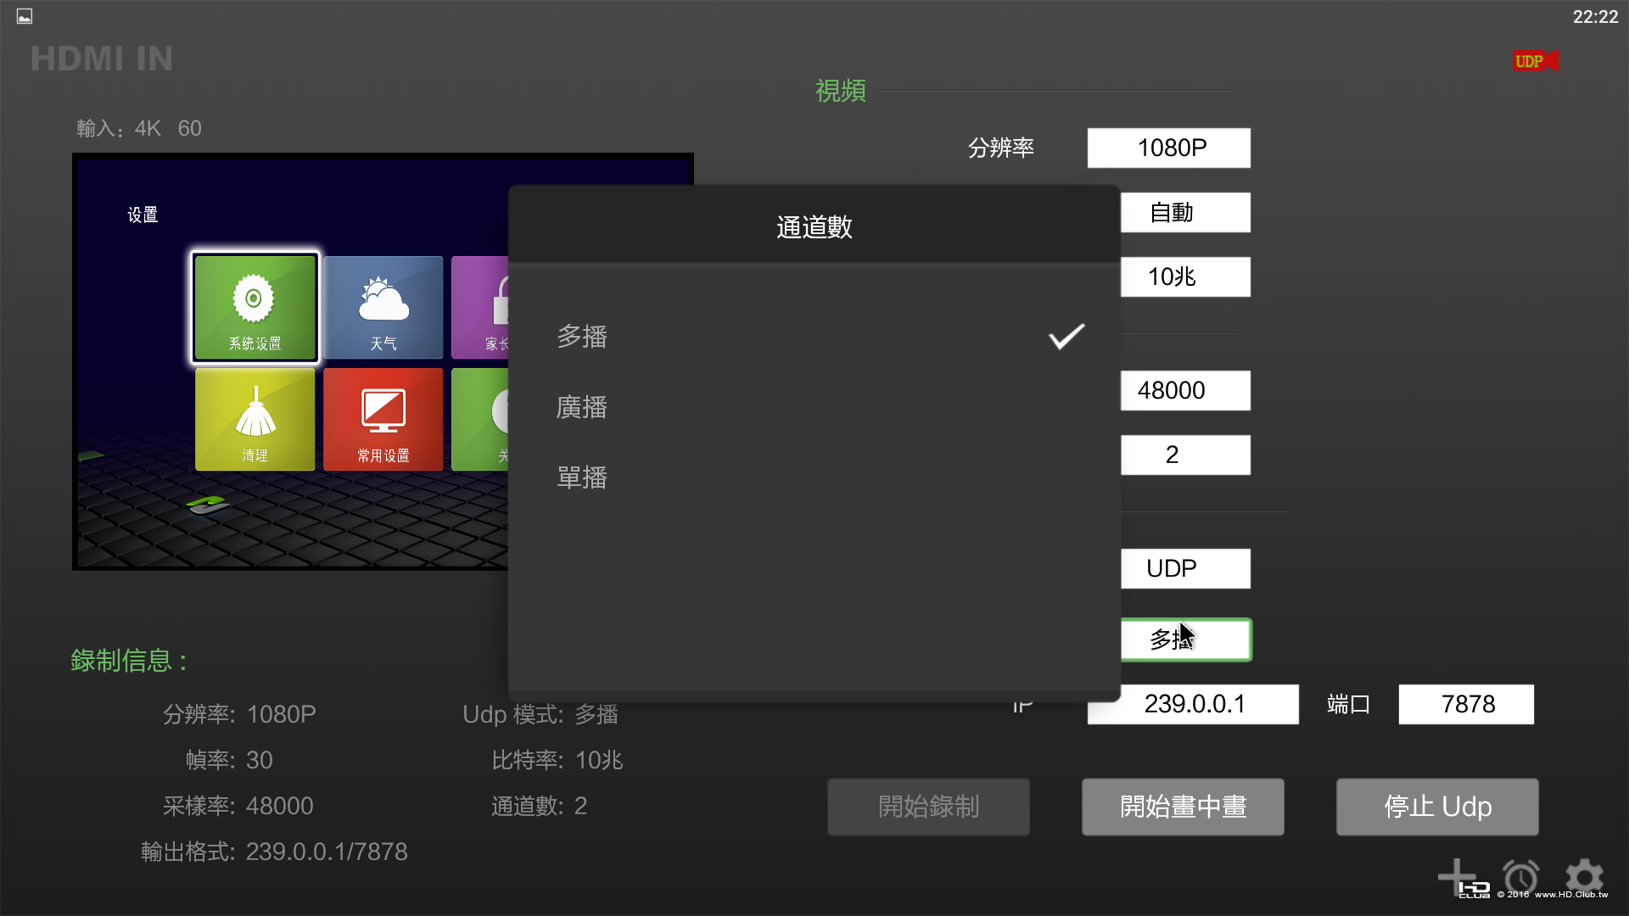Open the settings gear icon at bottom right
1629x916 pixels.
click(x=1584, y=877)
